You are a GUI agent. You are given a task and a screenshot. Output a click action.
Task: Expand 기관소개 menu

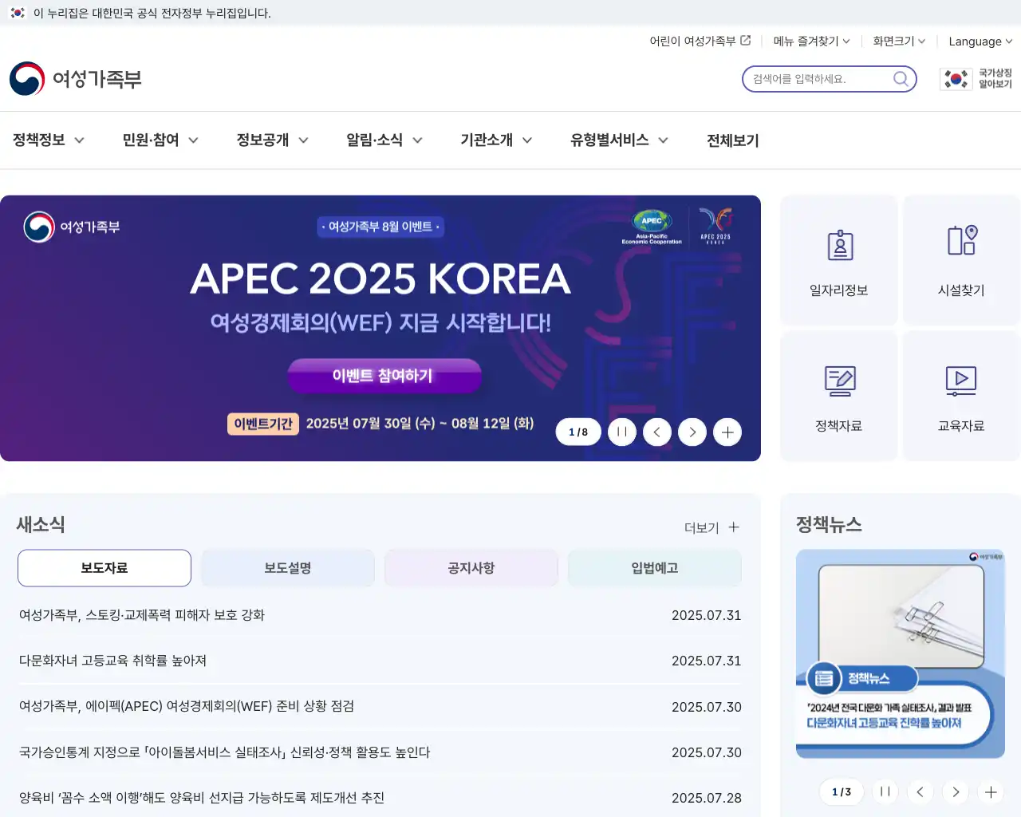point(496,140)
